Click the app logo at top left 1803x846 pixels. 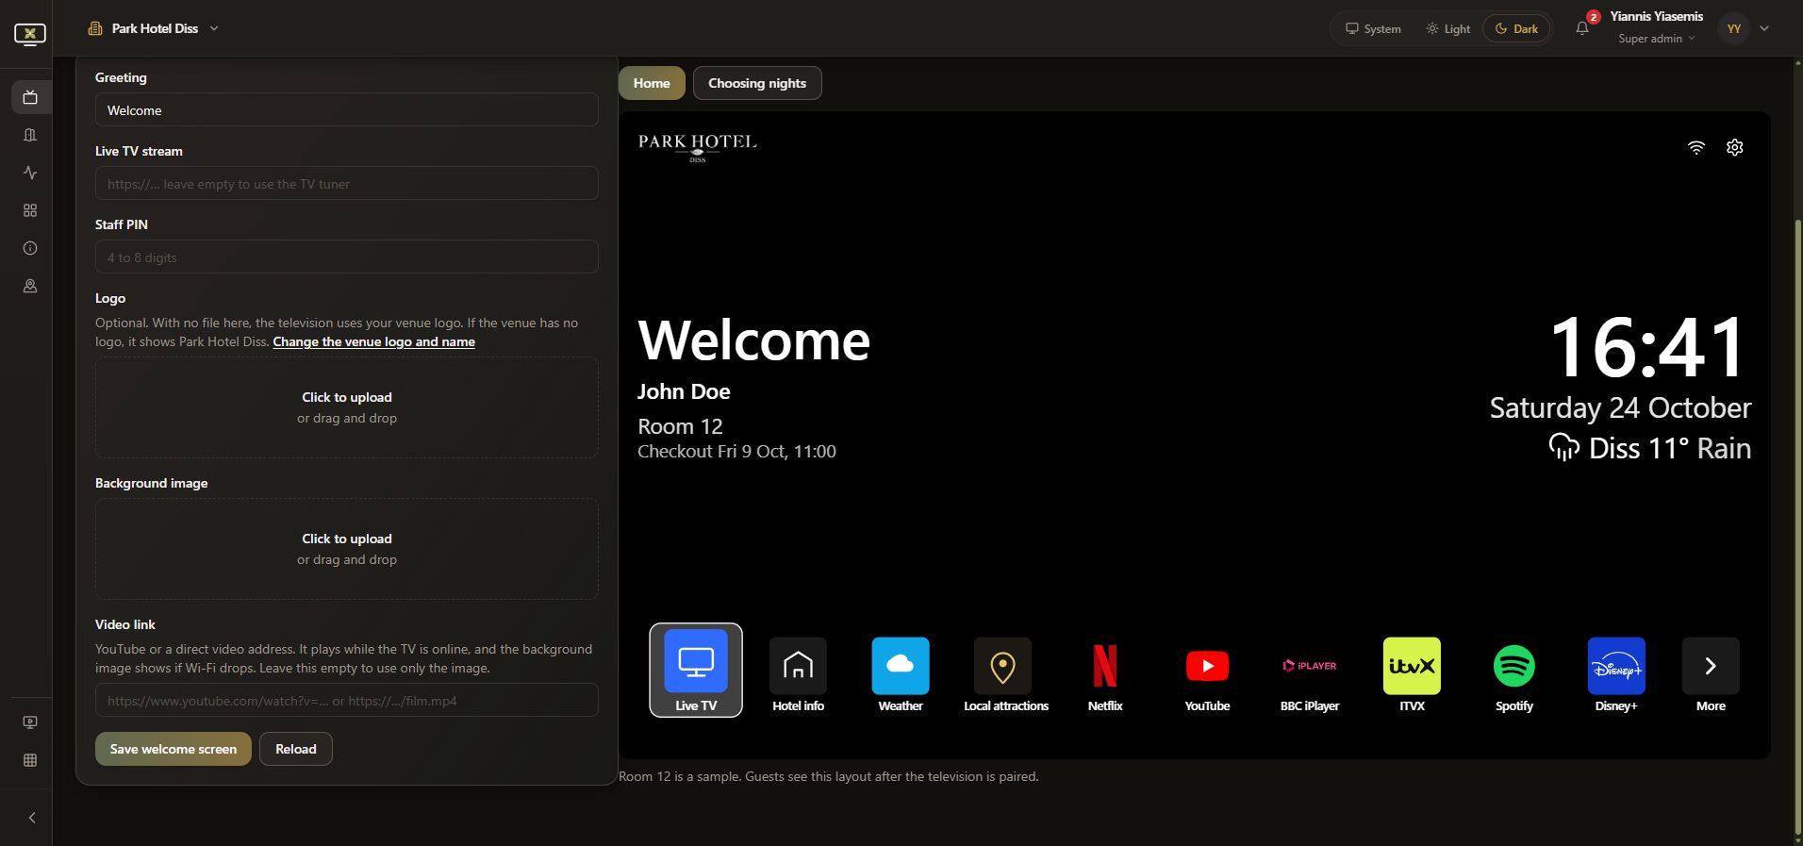(30, 35)
